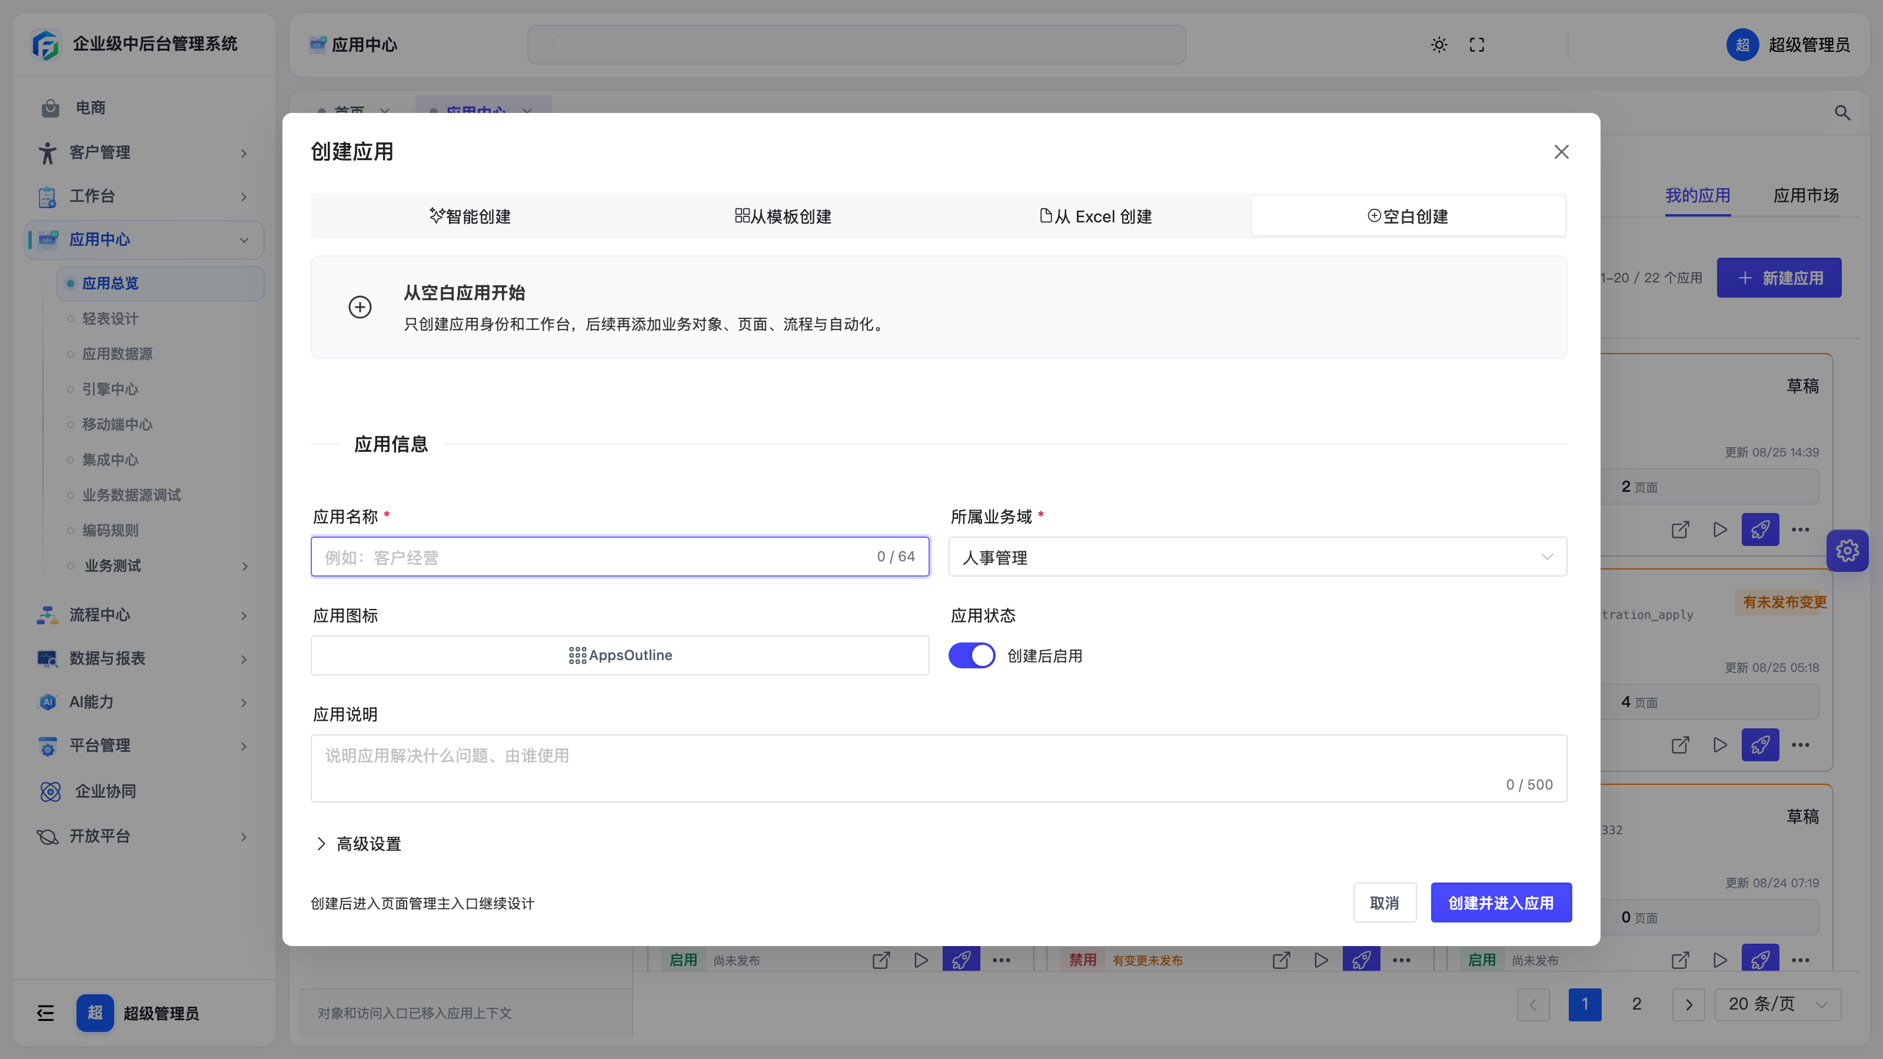Run the app updated 08/25 14:39
The height and width of the screenshot is (1059, 1883).
coord(1720,529)
